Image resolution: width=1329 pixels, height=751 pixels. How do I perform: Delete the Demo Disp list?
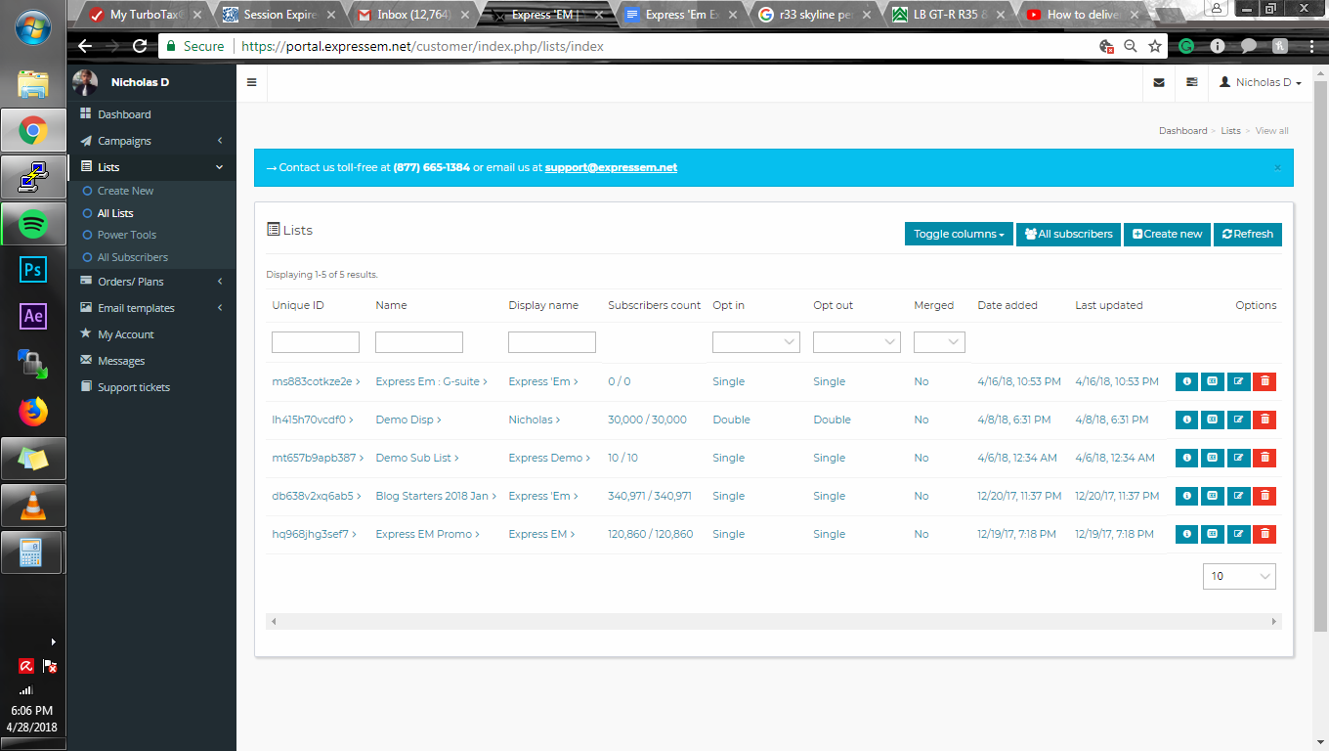[1265, 420]
